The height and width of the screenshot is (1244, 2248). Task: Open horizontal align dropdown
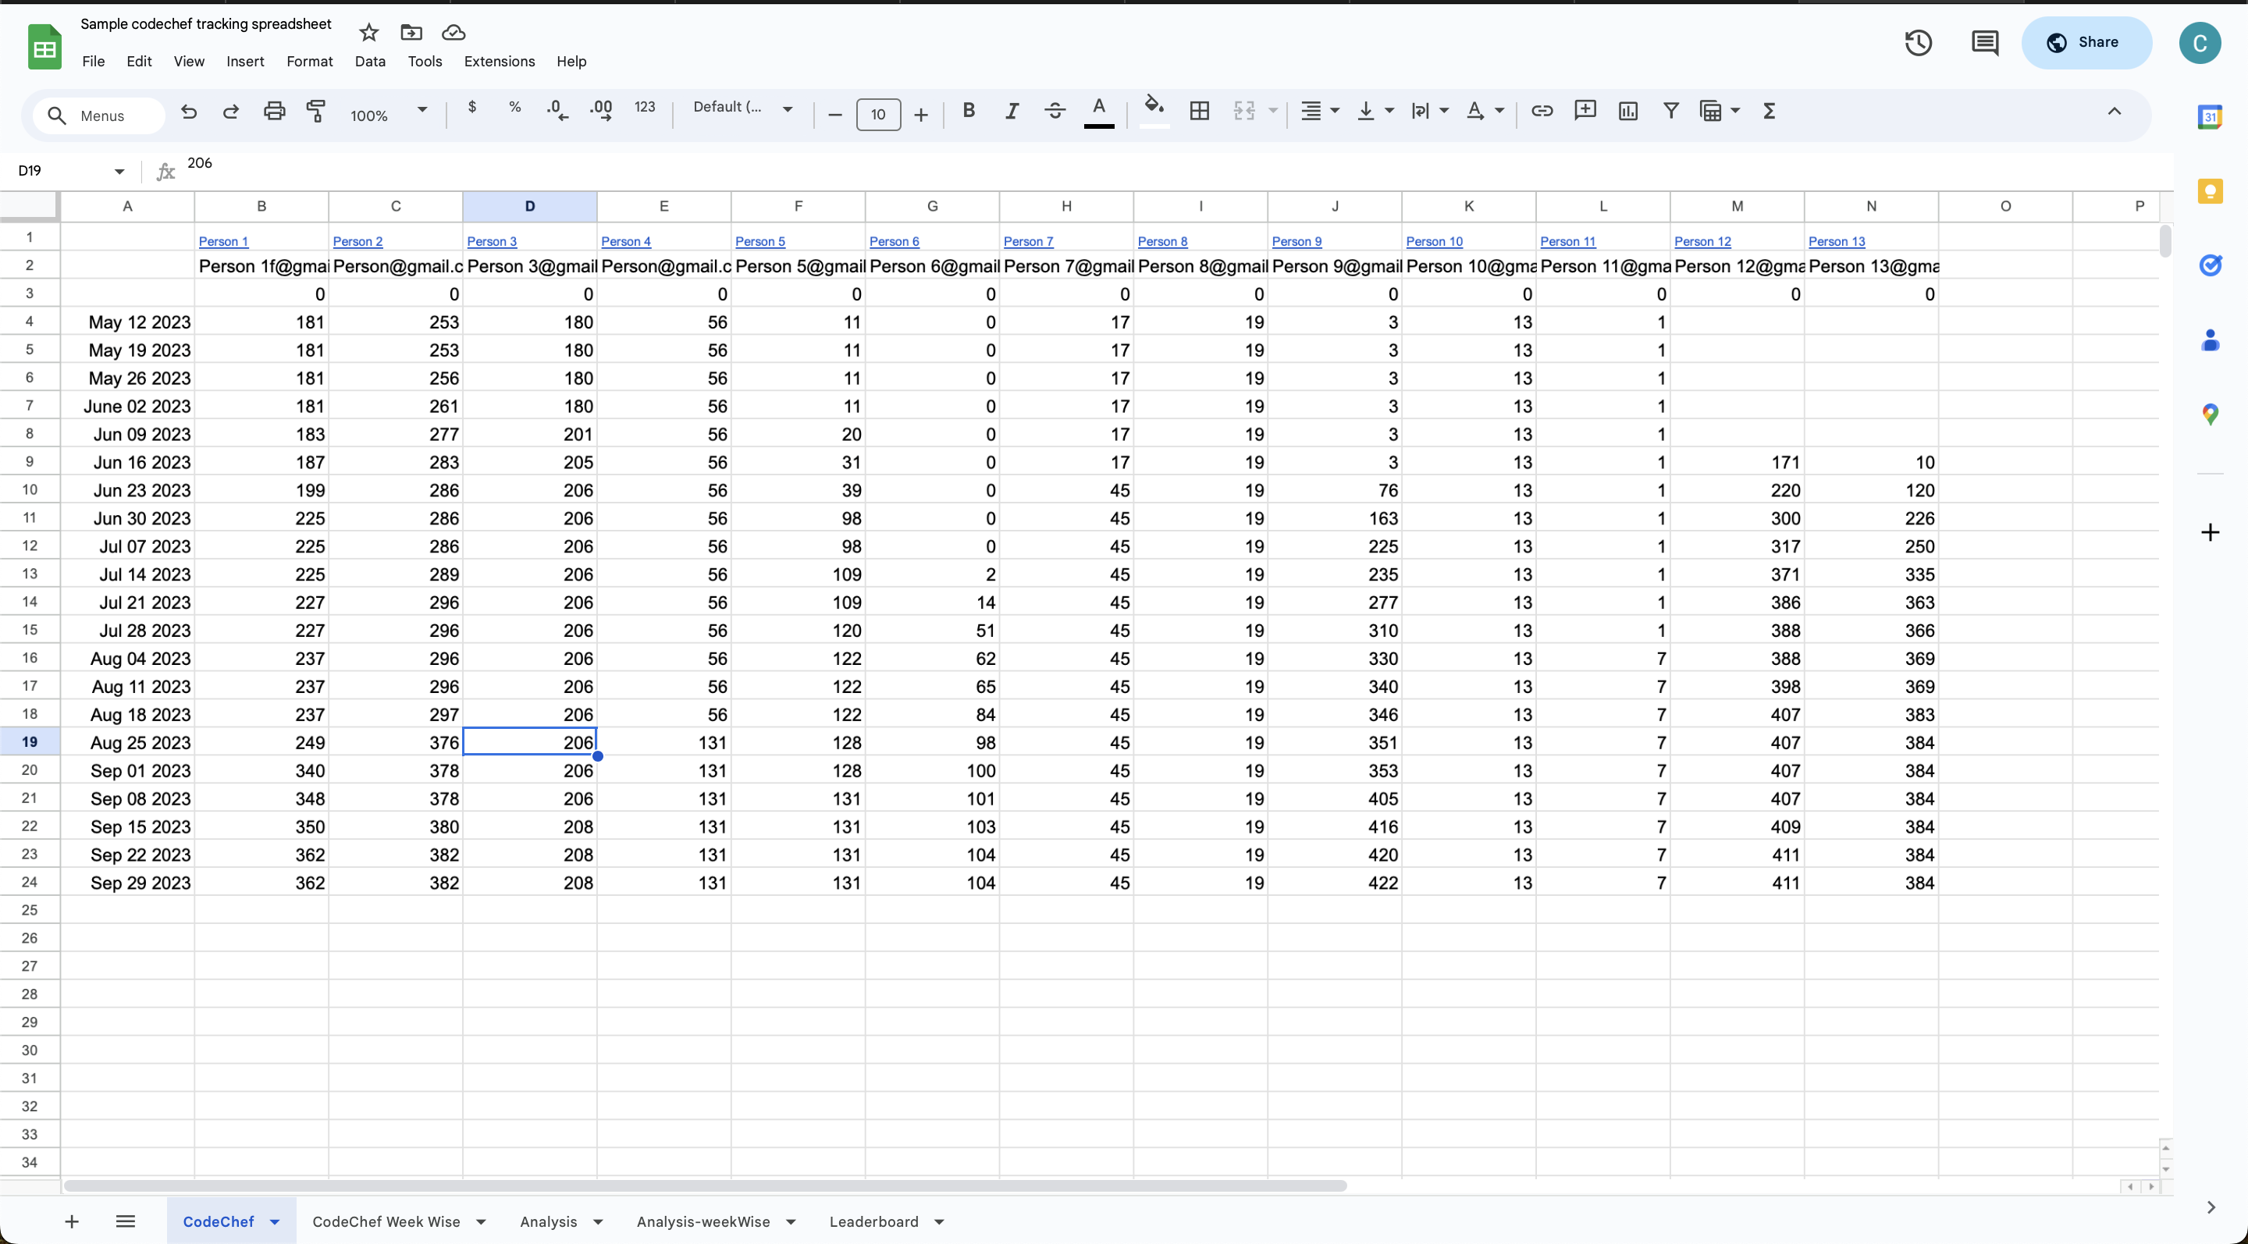1319,111
